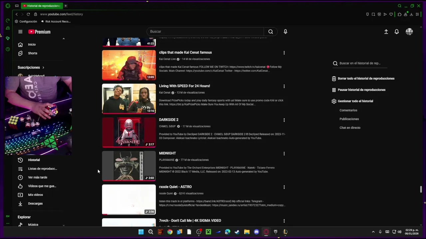Open the taskbar volume control
Screen dimensions: 426x239
click(399, 232)
